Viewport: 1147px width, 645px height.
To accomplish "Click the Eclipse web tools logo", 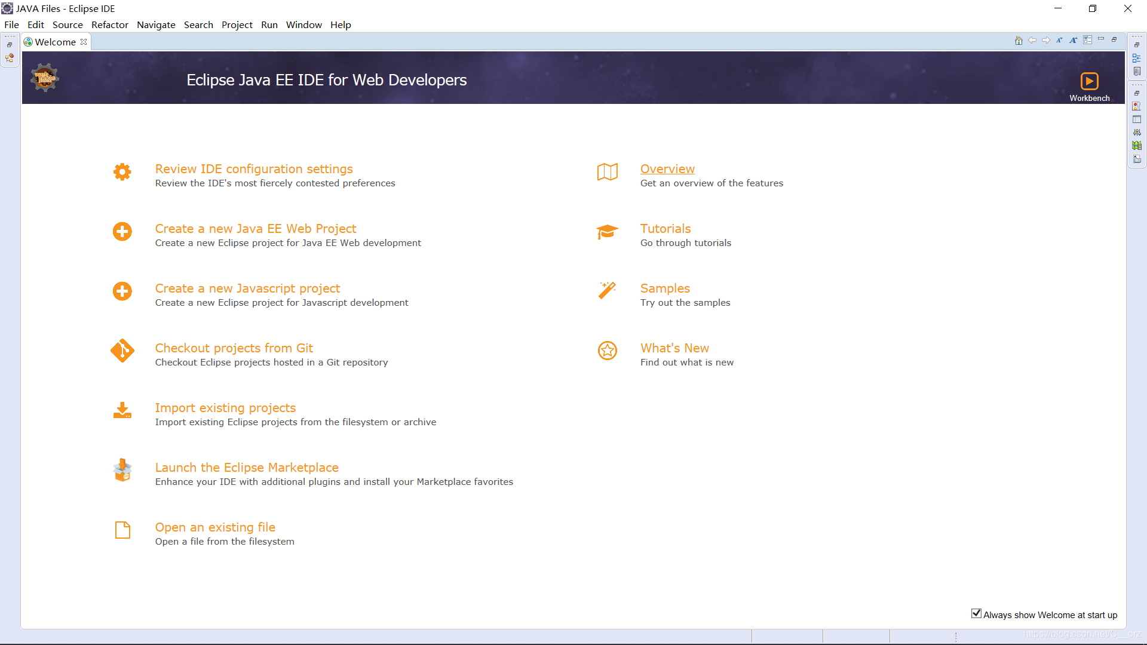I will (x=45, y=78).
